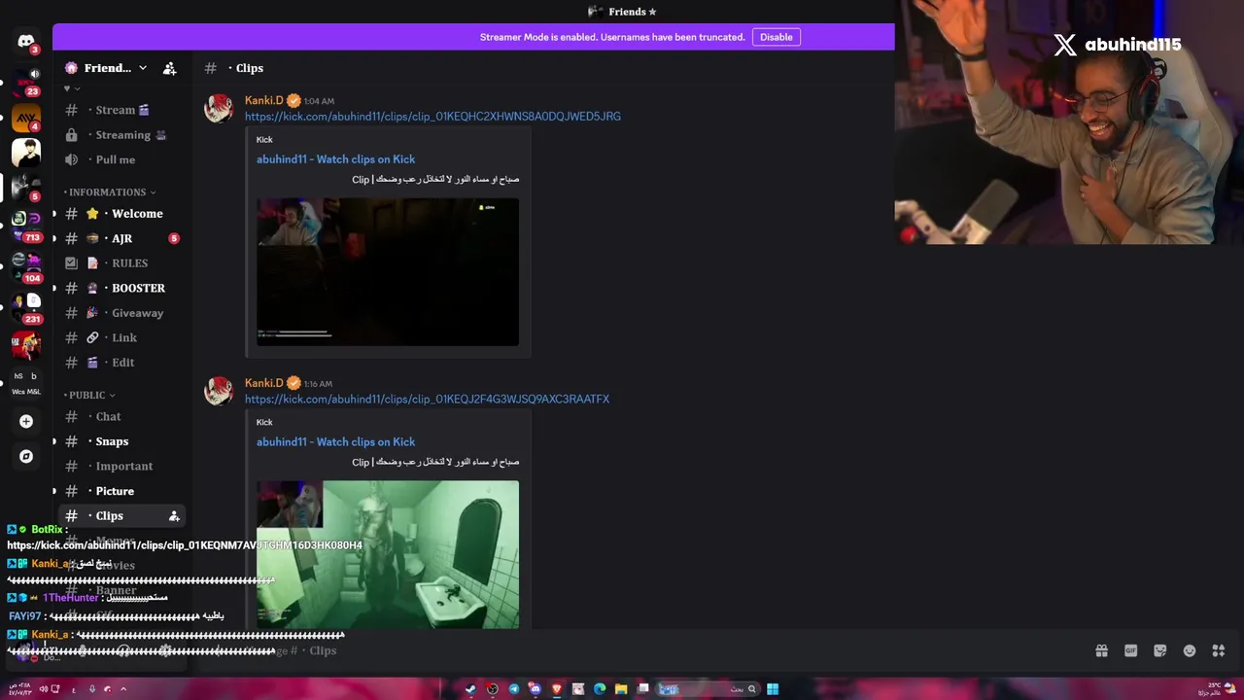The width and height of the screenshot is (1244, 700).
Task: Open server folder with 104 badge
Action: (x=26, y=266)
